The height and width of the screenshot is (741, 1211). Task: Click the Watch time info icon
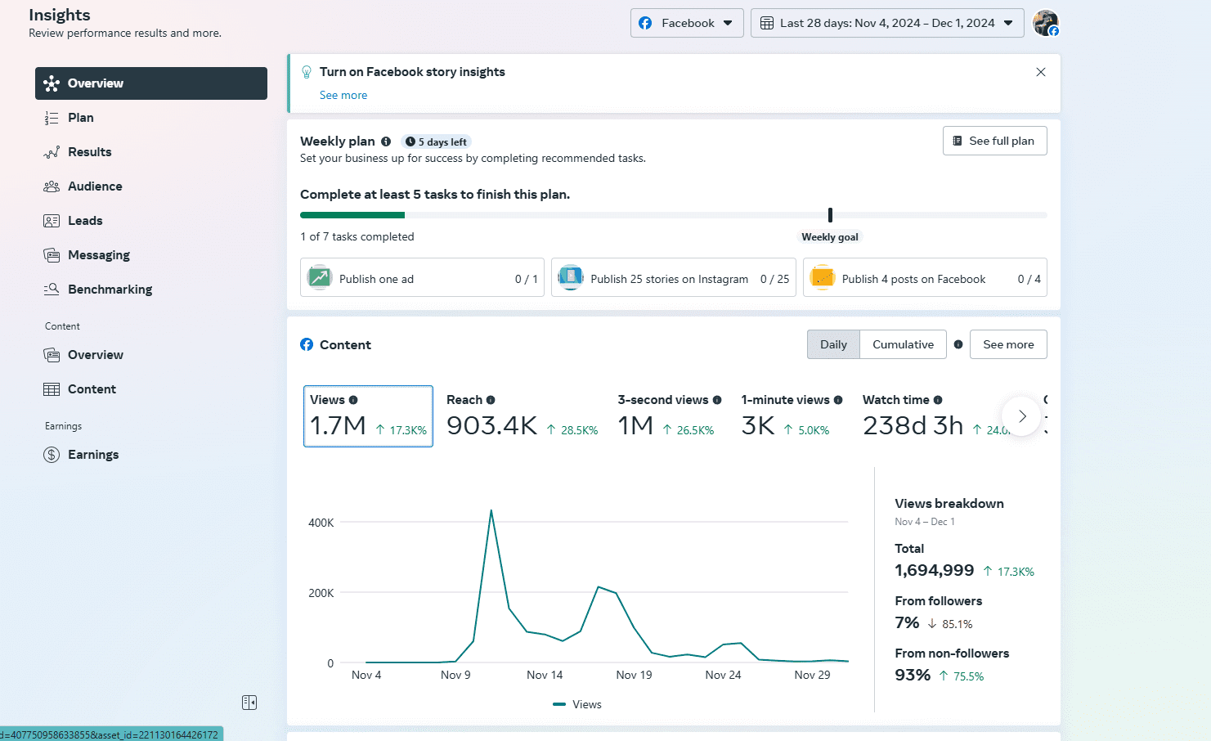(x=938, y=400)
